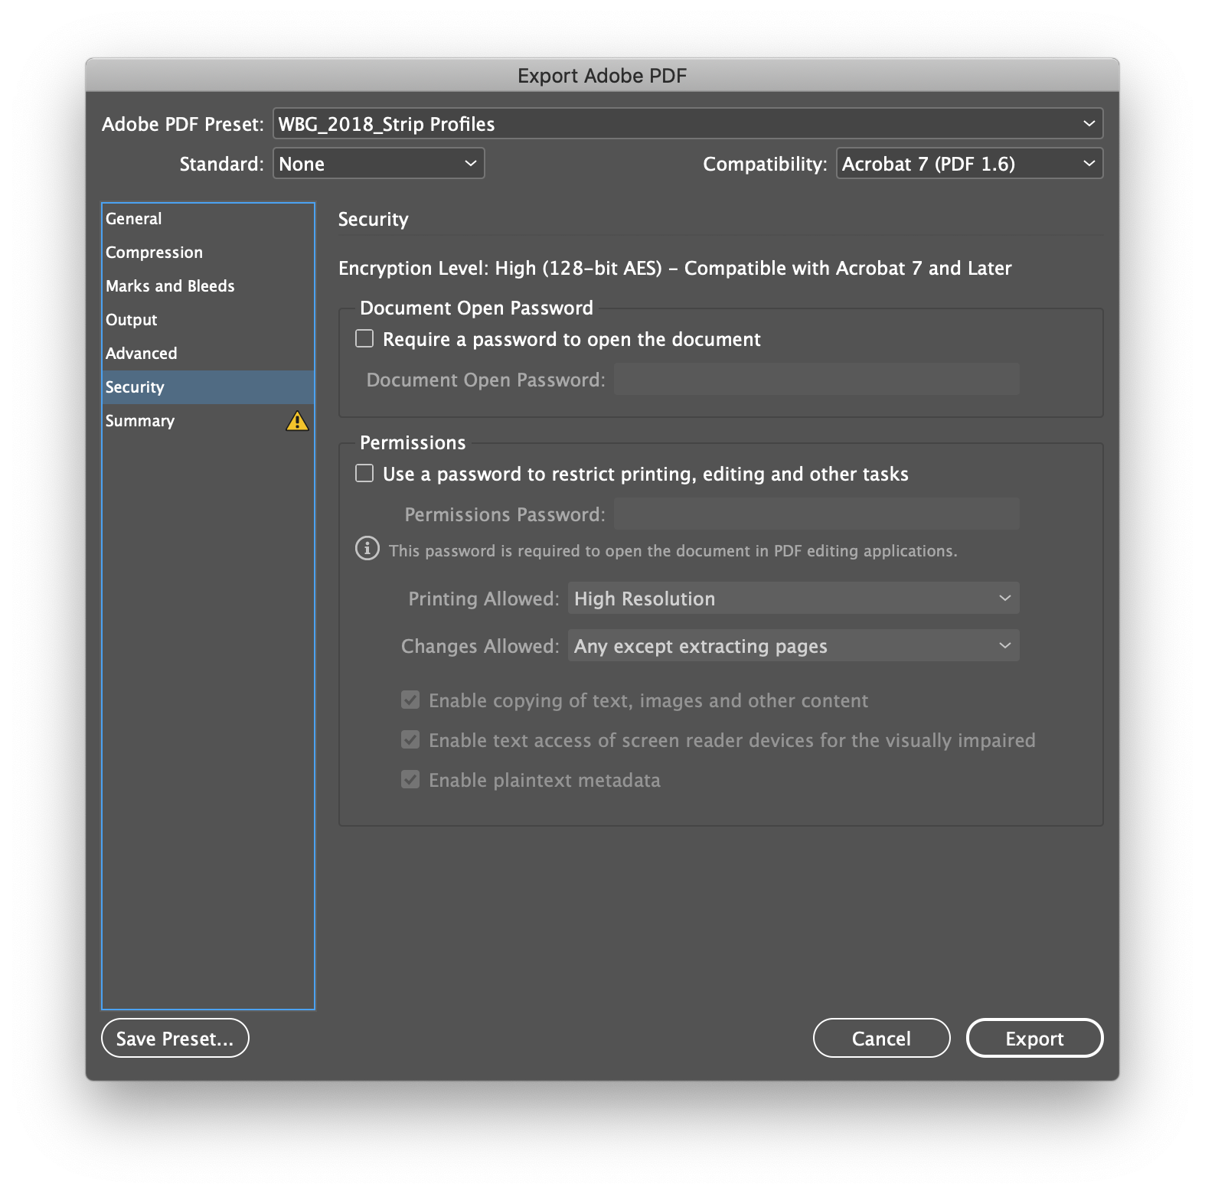This screenshot has width=1205, height=1194.
Task: Click the warning icon beside Summary
Action: pyautogui.click(x=297, y=421)
